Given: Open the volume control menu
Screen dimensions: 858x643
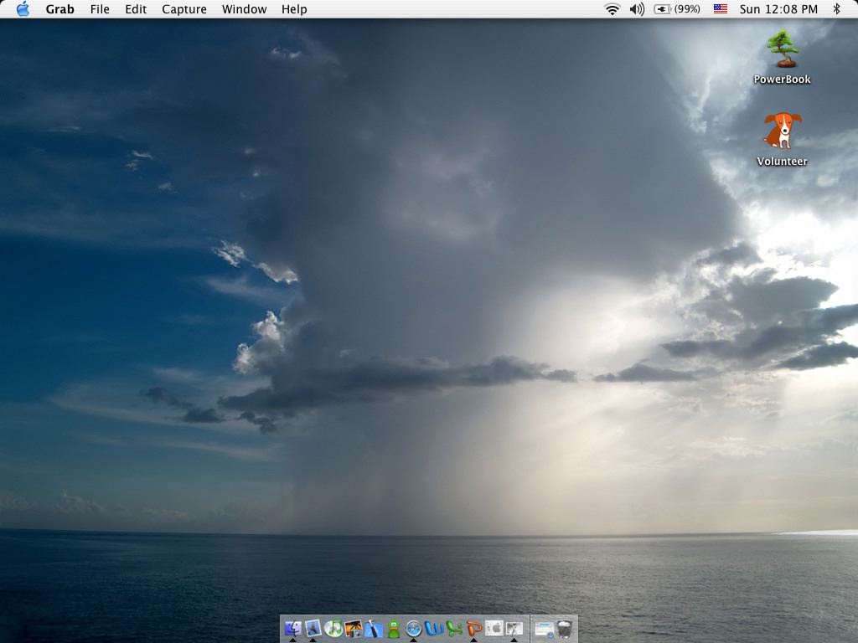Looking at the screenshot, I should [637, 9].
